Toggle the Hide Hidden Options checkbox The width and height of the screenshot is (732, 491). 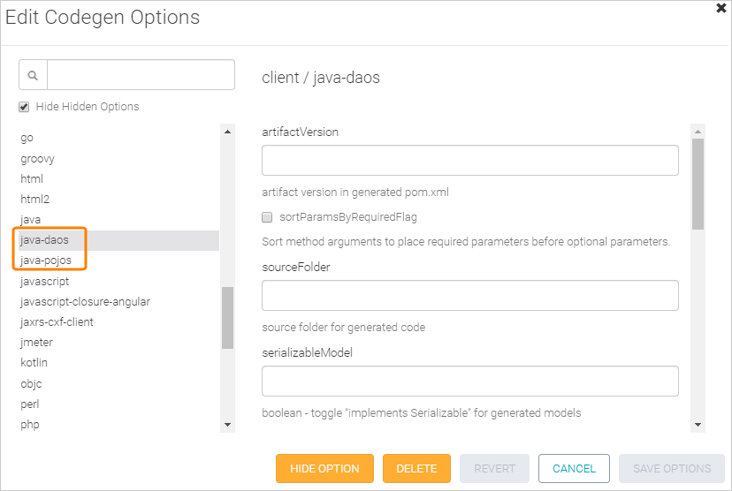click(x=25, y=107)
